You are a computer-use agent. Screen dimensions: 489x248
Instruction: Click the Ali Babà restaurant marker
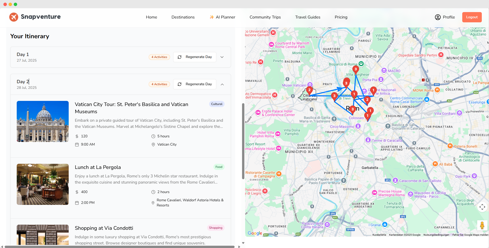[435, 164]
